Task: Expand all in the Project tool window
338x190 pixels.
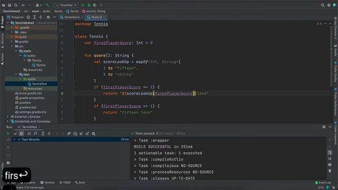Action: point(34,17)
